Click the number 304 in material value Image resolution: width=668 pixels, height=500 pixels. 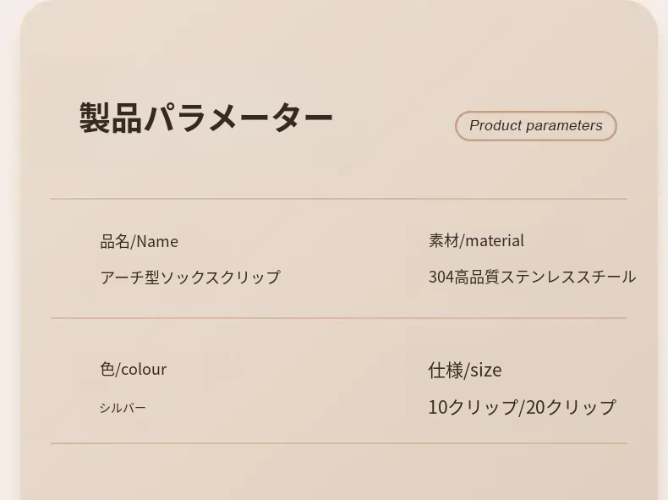441,277
